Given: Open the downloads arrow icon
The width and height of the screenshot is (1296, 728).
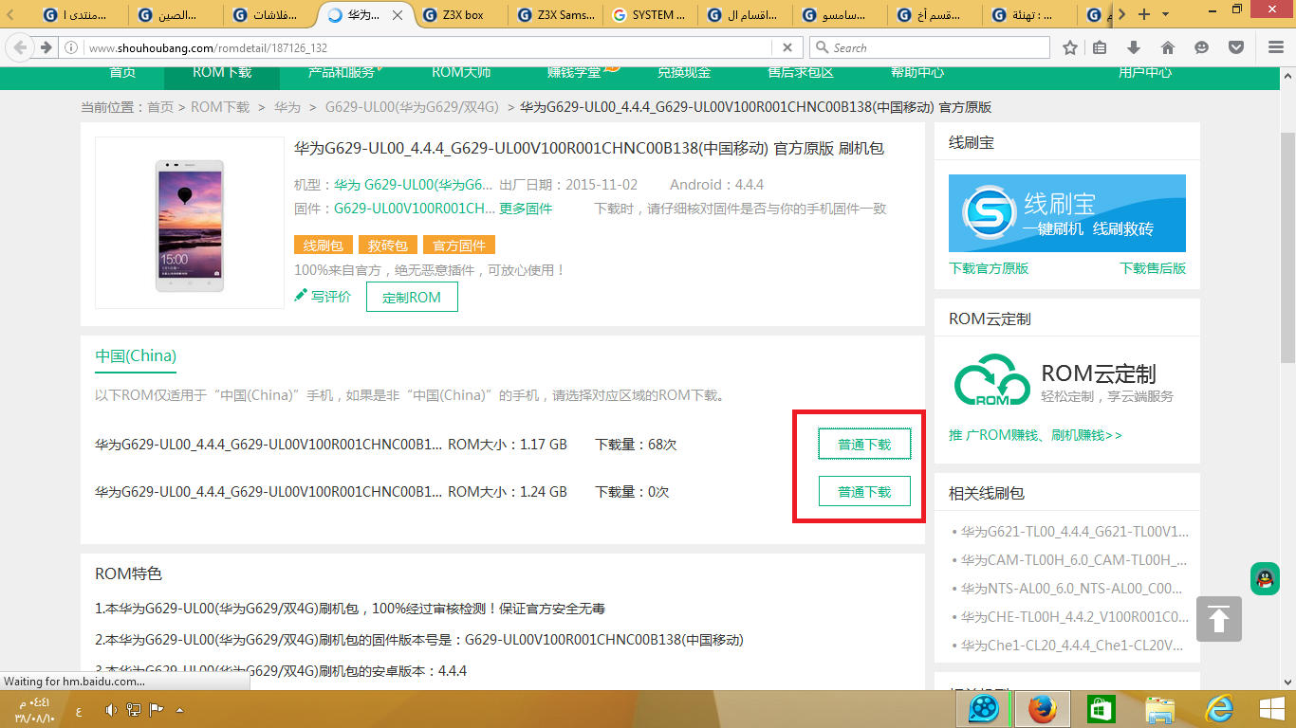Looking at the screenshot, I should point(1134,47).
